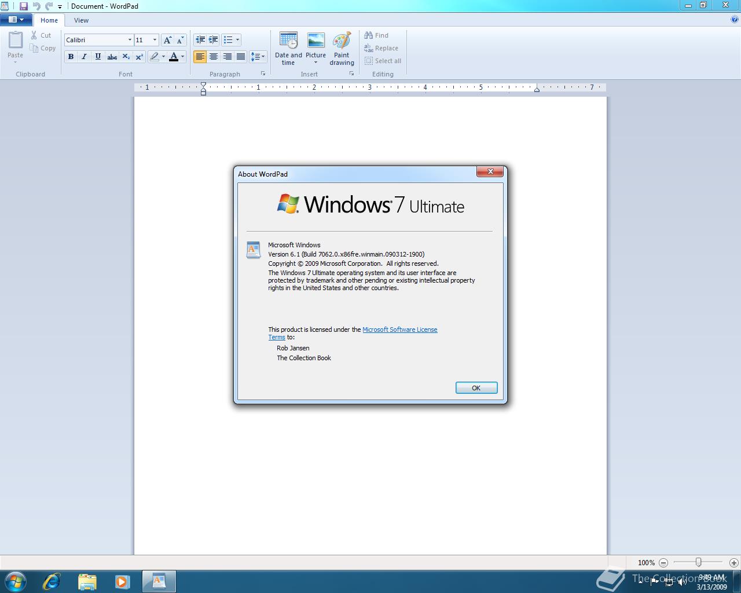Launch Internet Explorer from taskbar
Viewport: 741px width, 593px height.
52,581
